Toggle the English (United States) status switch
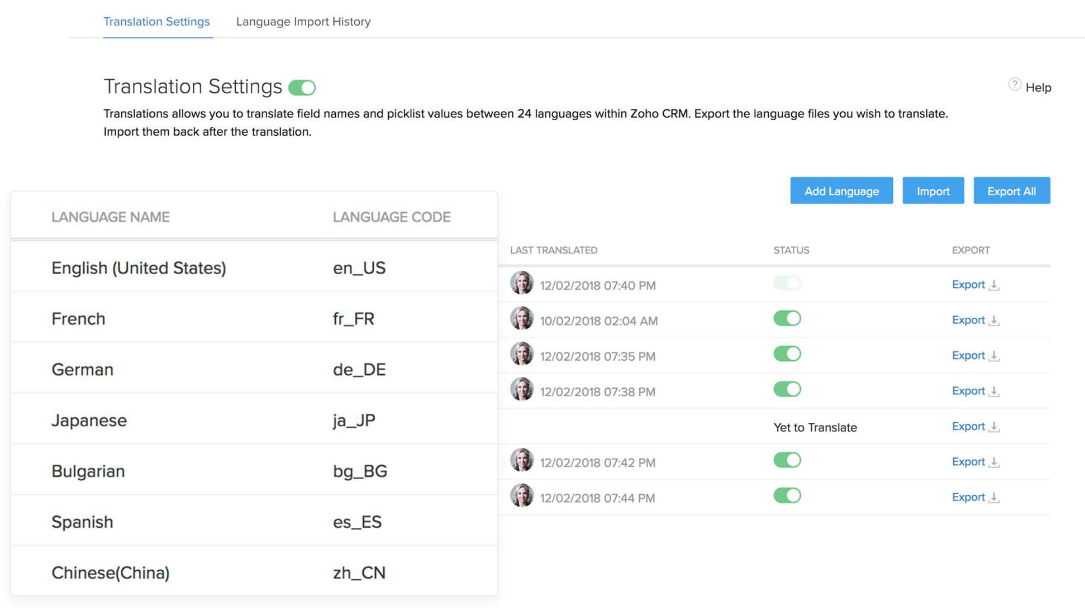The width and height of the screenshot is (1085, 611). [x=787, y=283]
